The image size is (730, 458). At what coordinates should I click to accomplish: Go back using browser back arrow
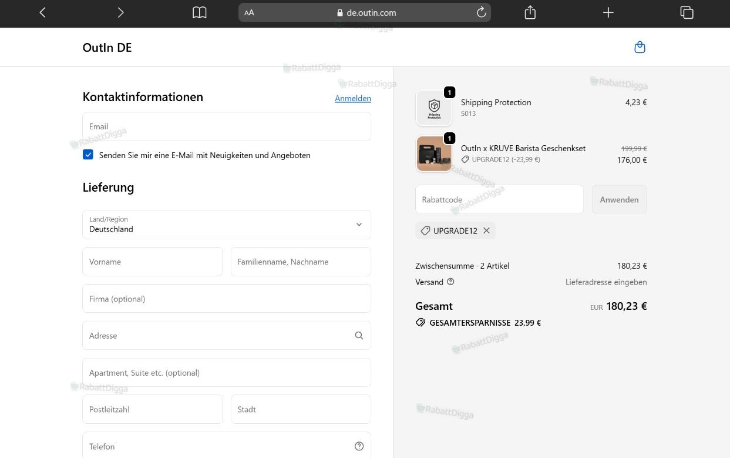[x=42, y=12]
